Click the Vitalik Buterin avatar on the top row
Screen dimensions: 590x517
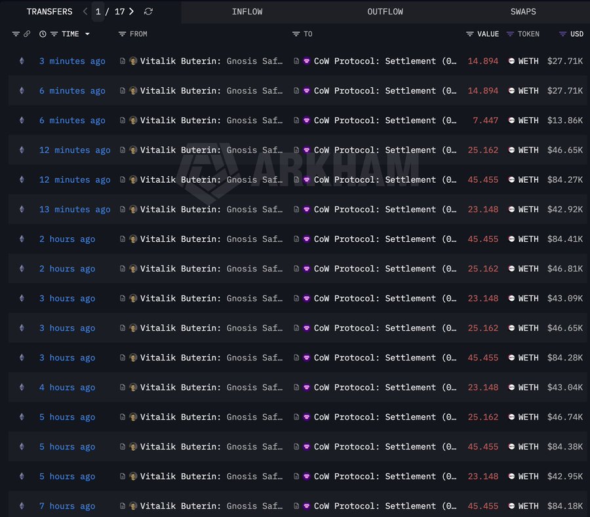(133, 61)
